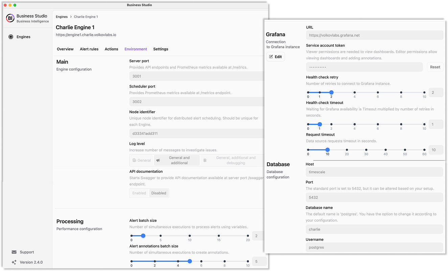Screen dimensions: 448x271
Task: Click mark 40 on the Request timeout slider
Action: (385, 150)
